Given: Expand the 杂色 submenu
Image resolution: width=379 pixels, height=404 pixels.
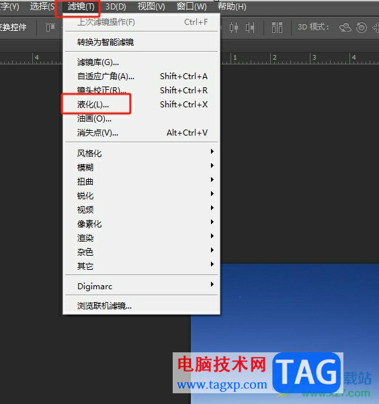Looking at the screenshot, I should [141, 252].
